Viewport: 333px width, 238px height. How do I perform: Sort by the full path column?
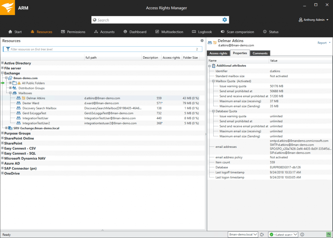[x=113, y=57]
